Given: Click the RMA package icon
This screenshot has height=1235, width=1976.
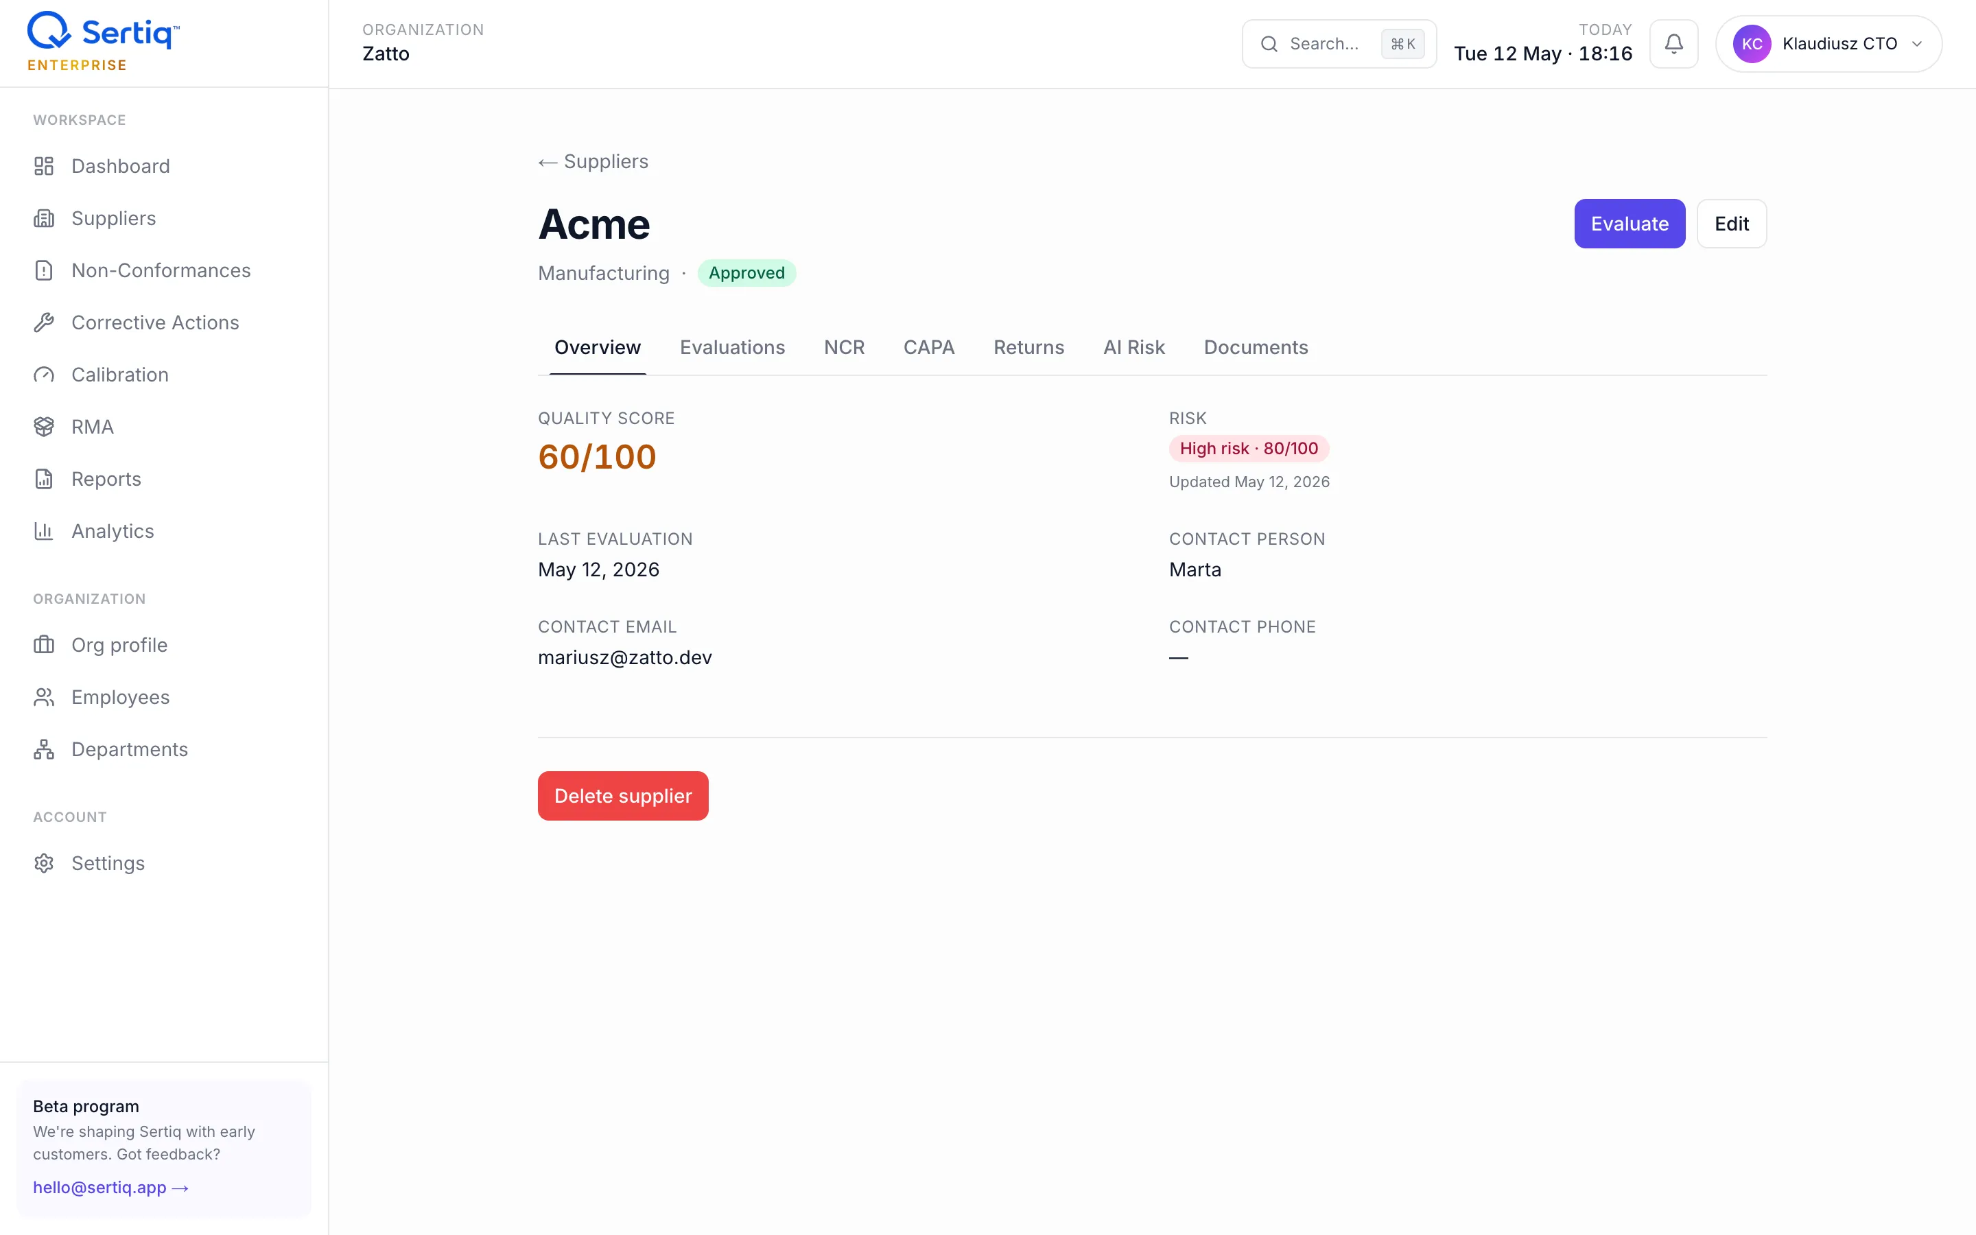Looking at the screenshot, I should (x=44, y=426).
